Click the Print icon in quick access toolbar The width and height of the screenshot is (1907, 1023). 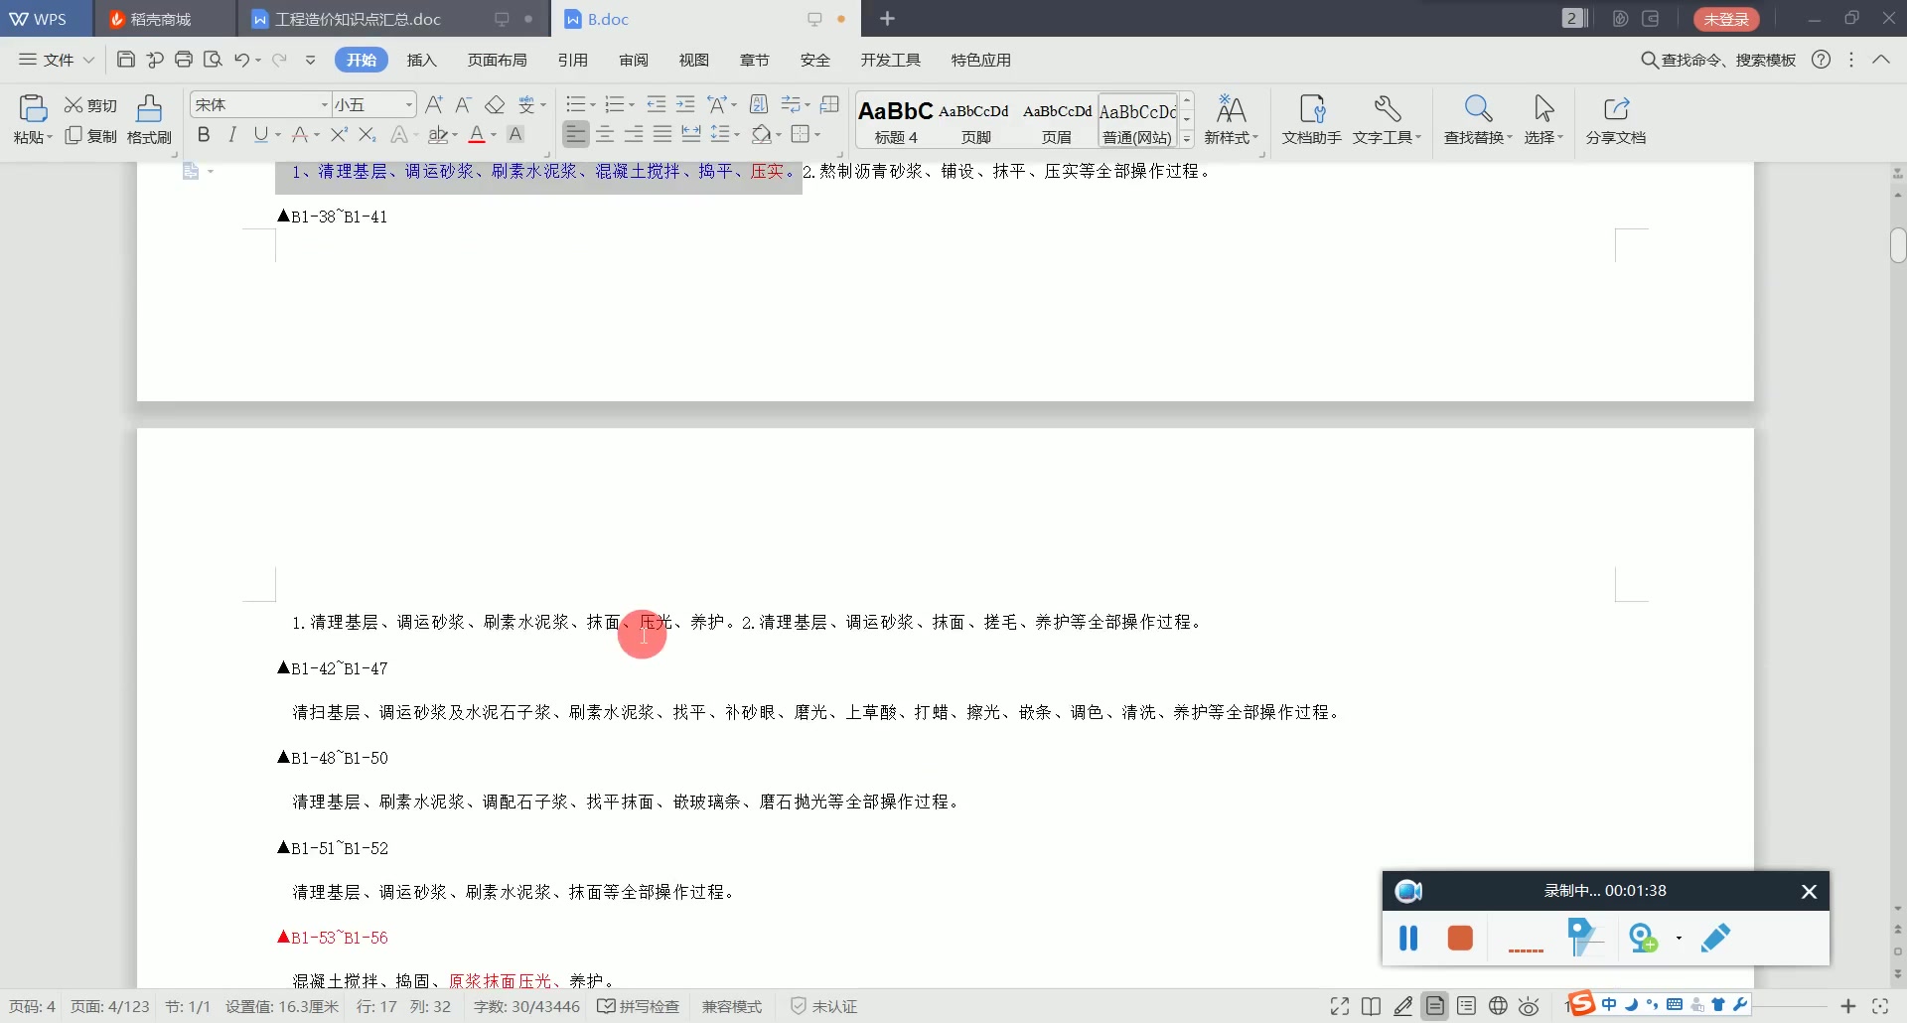pos(183,60)
